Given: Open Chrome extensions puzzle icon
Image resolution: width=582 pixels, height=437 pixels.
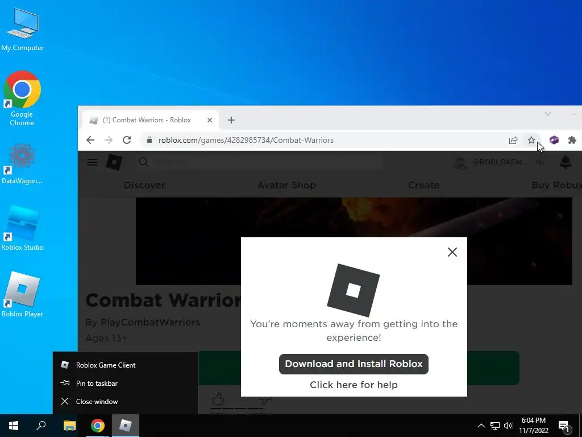Looking at the screenshot, I should [x=572, y=140].
